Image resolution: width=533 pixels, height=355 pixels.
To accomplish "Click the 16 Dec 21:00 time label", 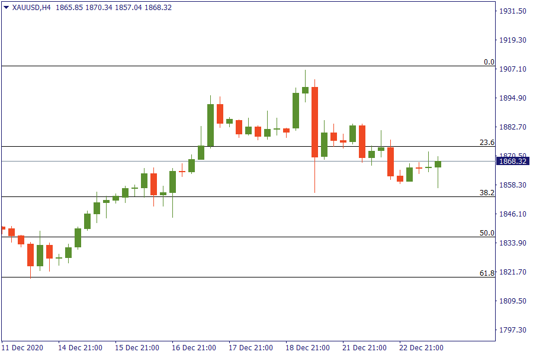I will pos(194,347).
